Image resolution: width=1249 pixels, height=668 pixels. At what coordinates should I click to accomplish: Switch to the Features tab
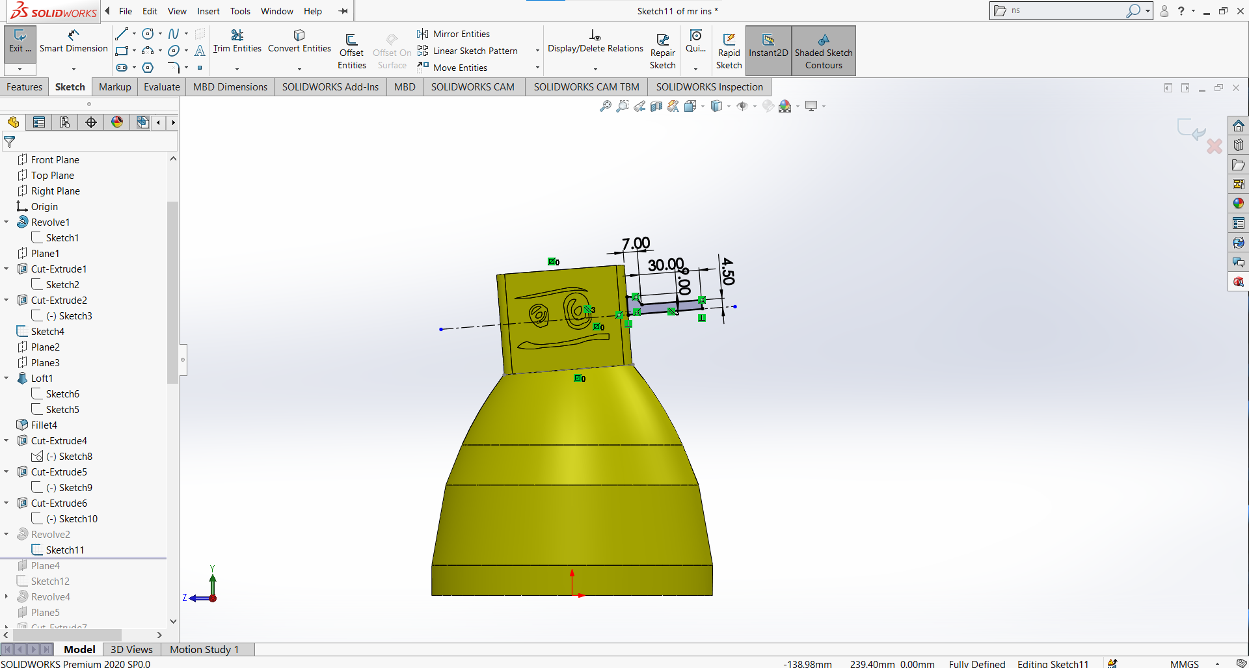tap(24, 87)
